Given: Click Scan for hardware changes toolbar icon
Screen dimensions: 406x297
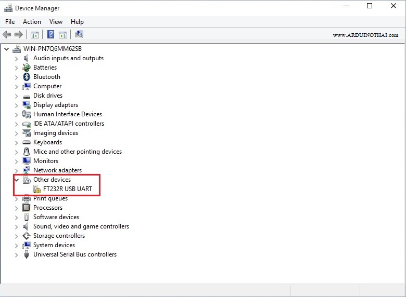Looking at the screenshot, I should [x=79, y=34].
